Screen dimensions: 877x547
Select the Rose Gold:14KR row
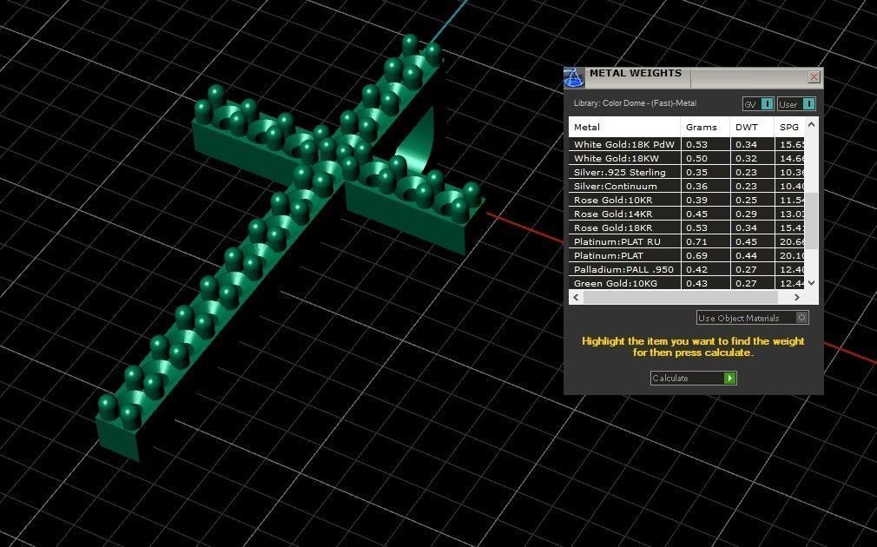686,214
